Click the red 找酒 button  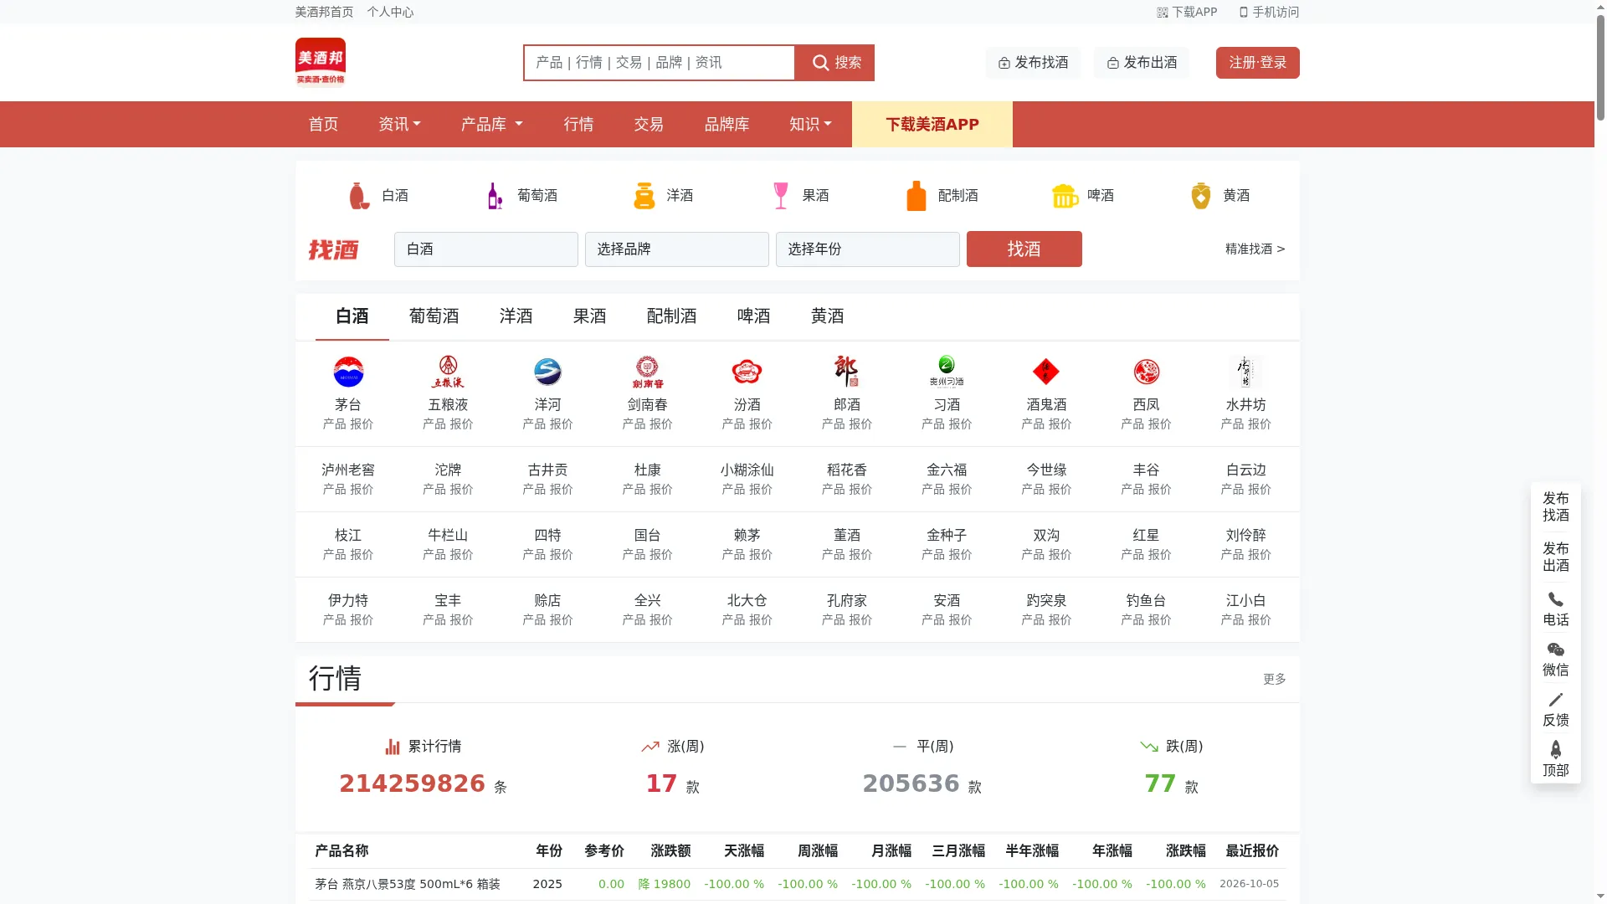point(1024,249)
